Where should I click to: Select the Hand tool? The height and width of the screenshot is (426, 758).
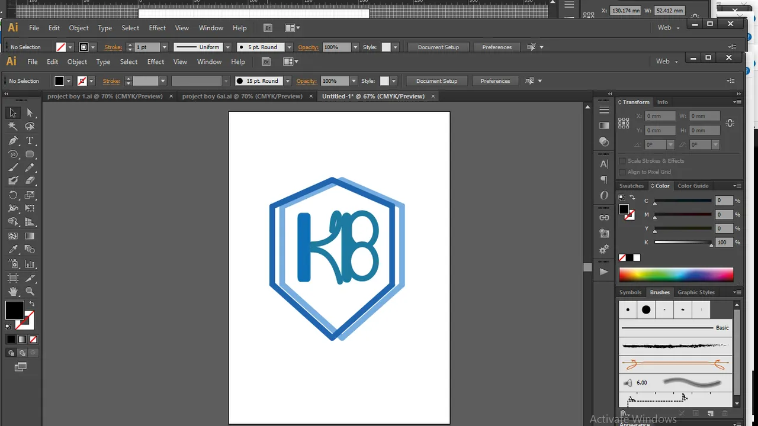click(13, 292)
